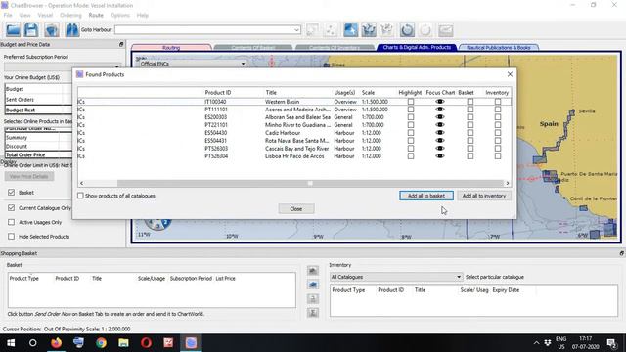Open Opera browser from the taskbar
The image size is (626, 352).
(146, 343)
